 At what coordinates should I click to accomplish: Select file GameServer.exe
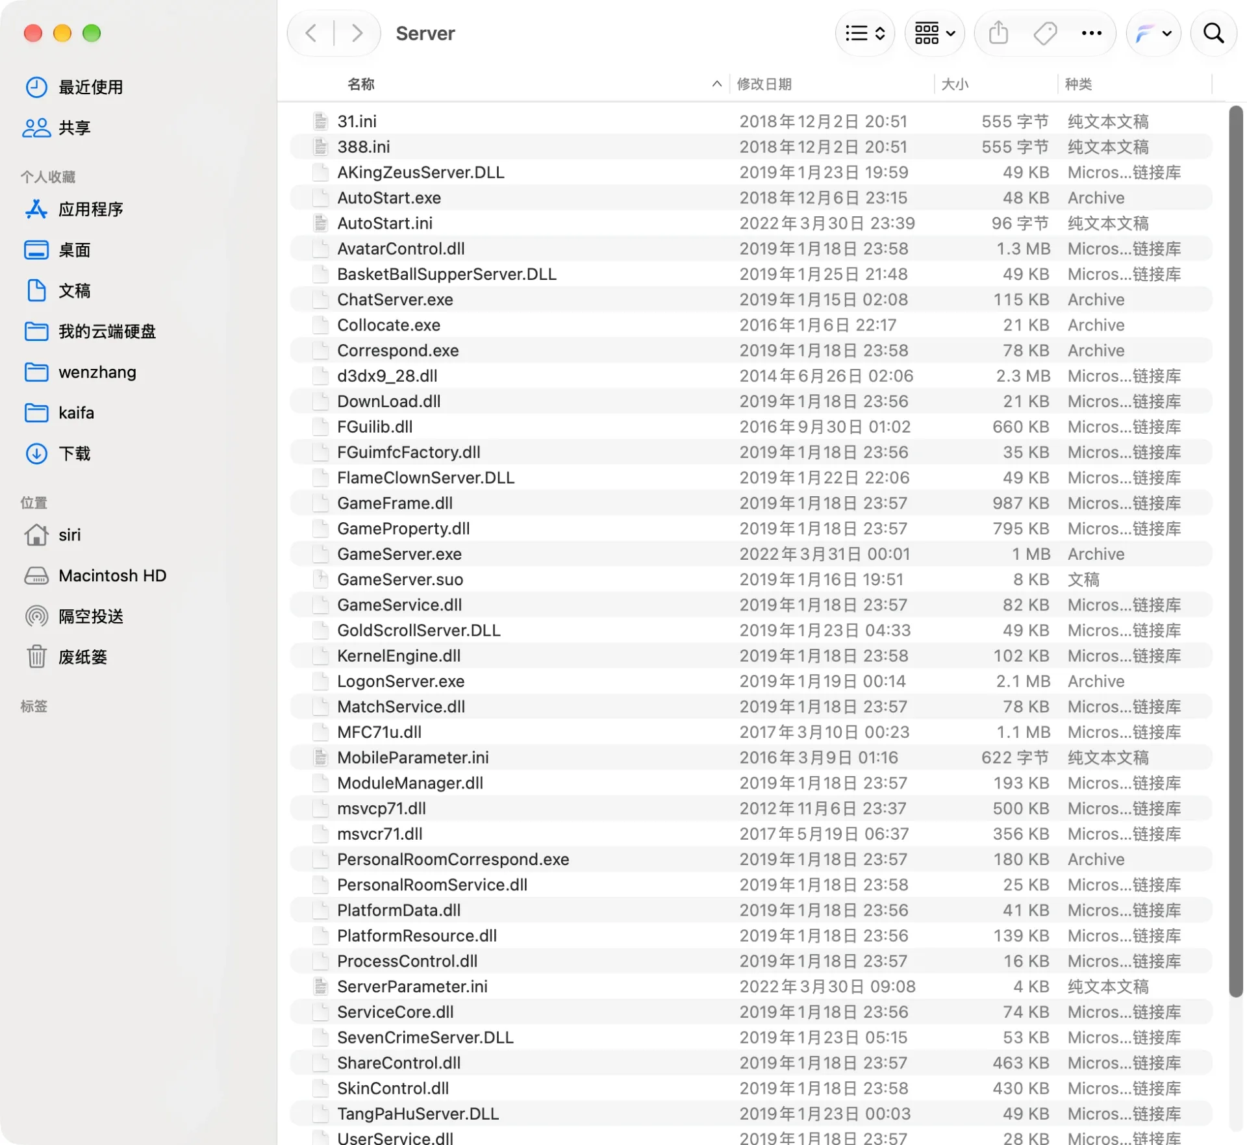point(751,554)
